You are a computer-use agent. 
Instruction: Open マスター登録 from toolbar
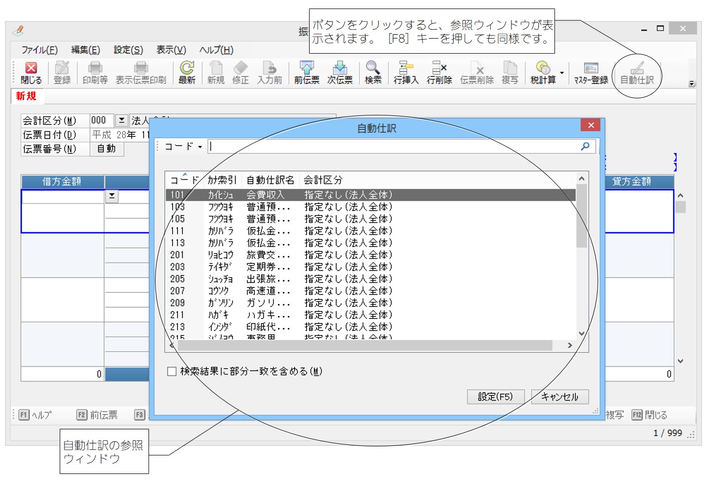tap(591, 73)
